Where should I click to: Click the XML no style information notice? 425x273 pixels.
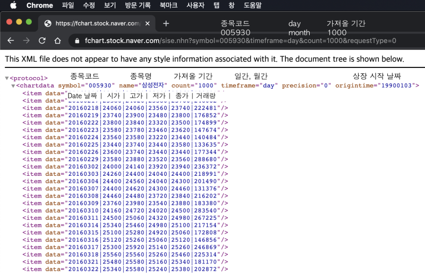point(205,59)
